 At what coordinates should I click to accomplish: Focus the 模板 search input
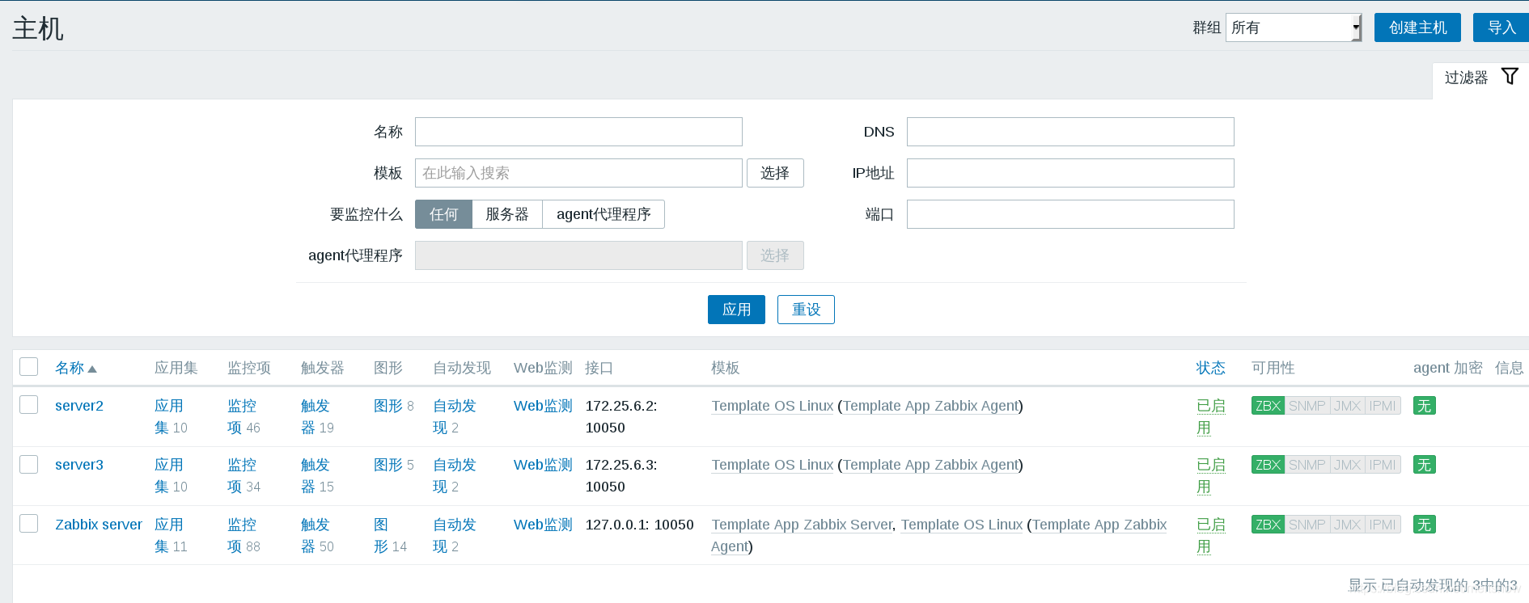578,173
